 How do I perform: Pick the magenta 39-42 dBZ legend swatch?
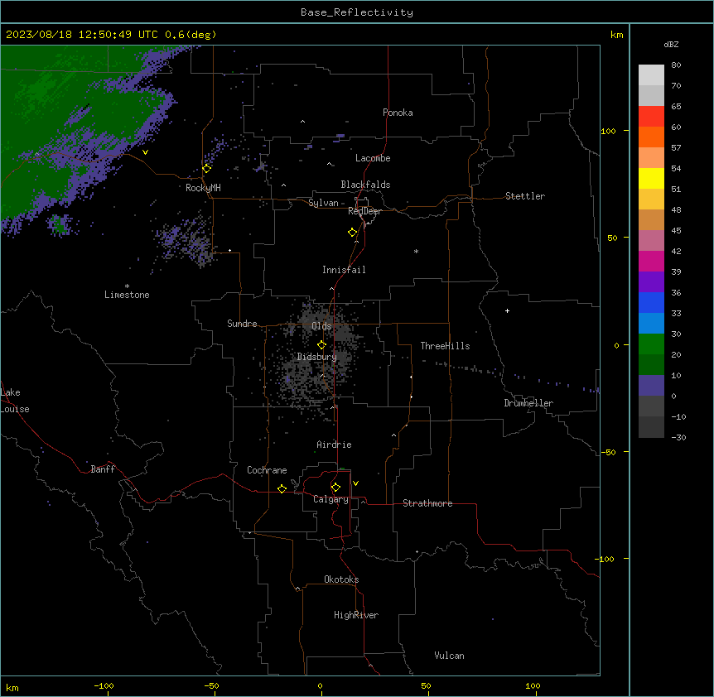click(651, 262)
